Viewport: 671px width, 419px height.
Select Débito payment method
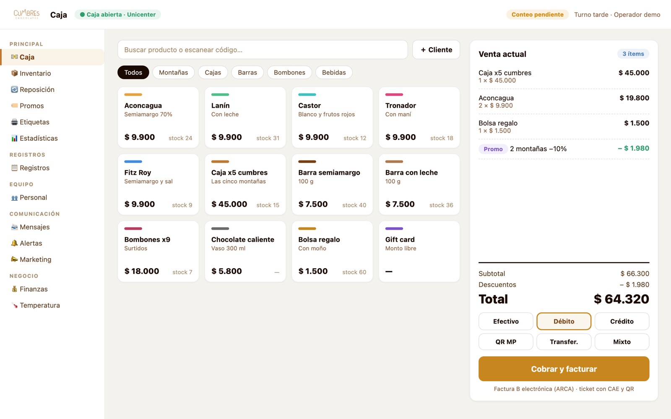tap(564, 321)
